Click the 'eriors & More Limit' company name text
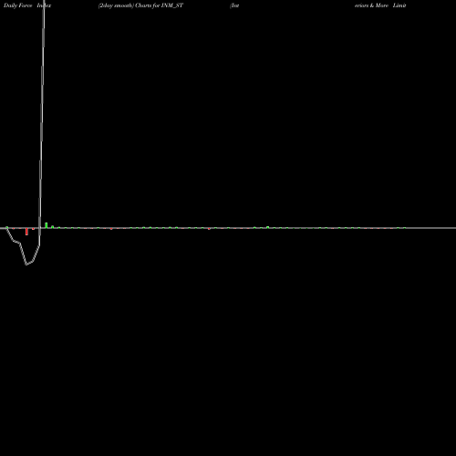The height and width of the screenshot is (456, 456). click(x=380, y=5)
